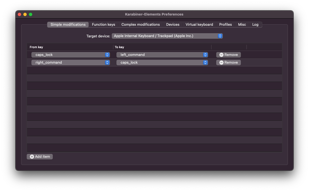Click the To key column header
The height and width of the screenshot is (191, 309).
pyautogui.click(x=162, y=47)
